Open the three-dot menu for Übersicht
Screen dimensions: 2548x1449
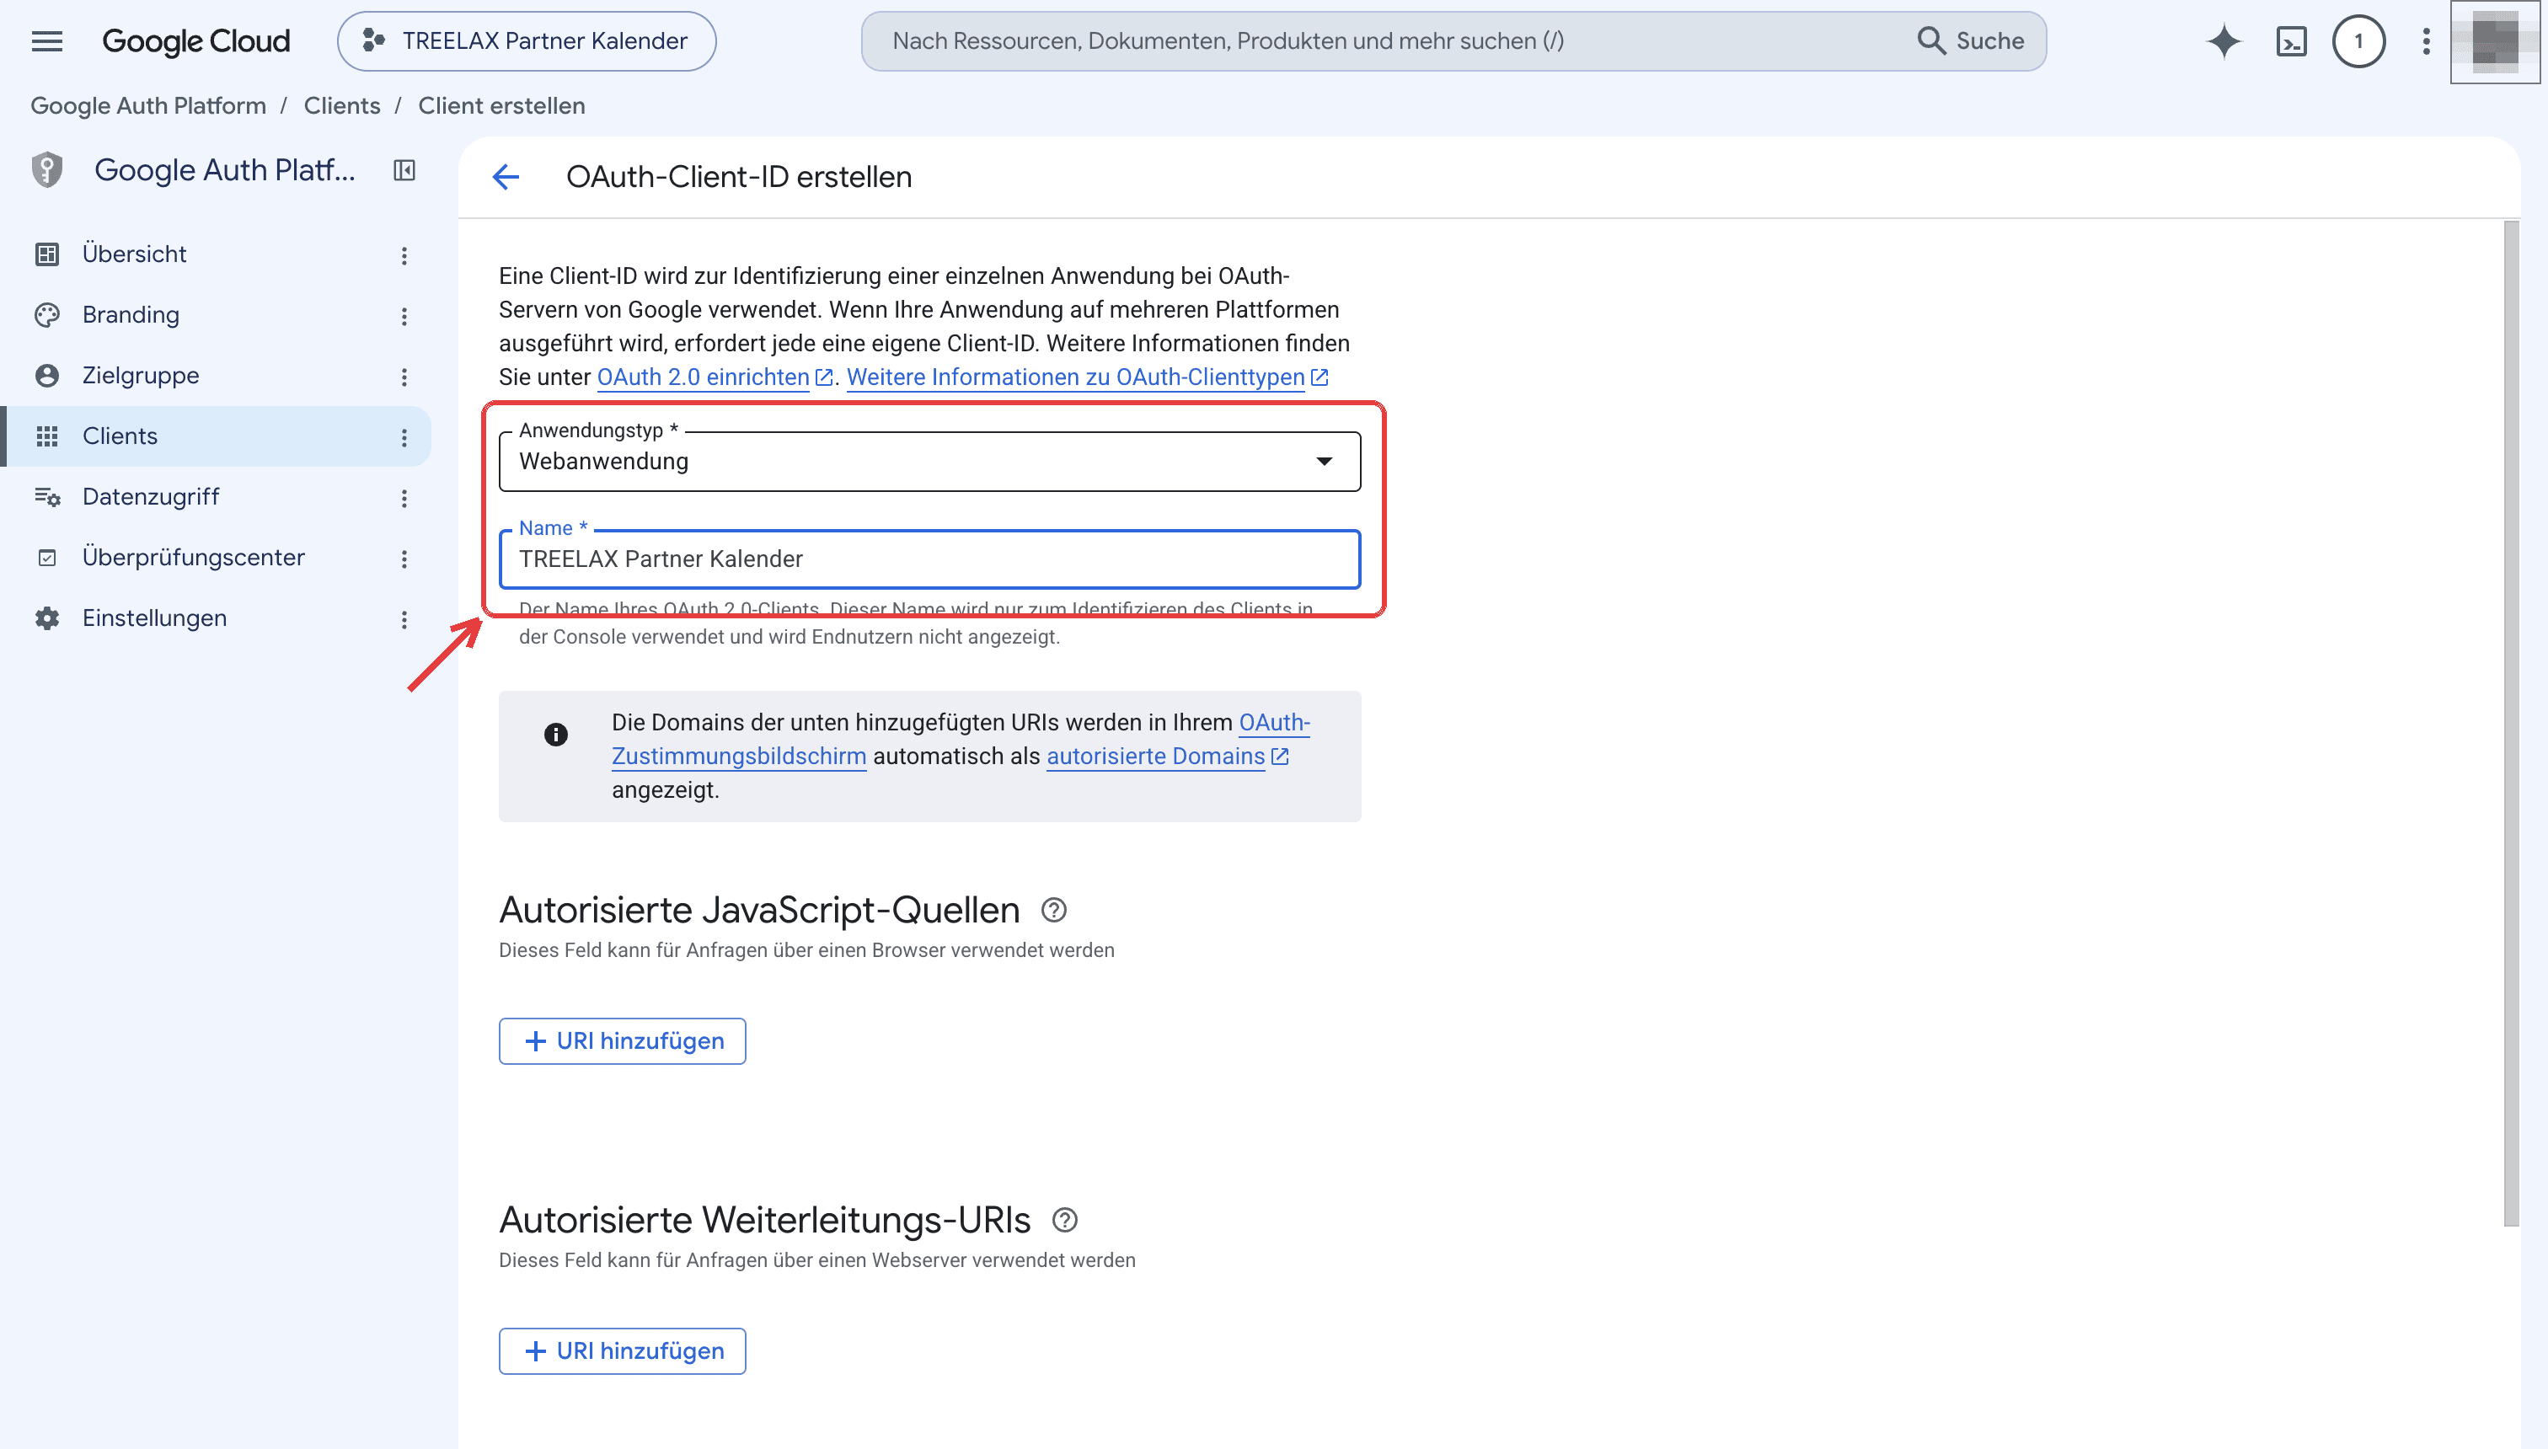[404, 256]
